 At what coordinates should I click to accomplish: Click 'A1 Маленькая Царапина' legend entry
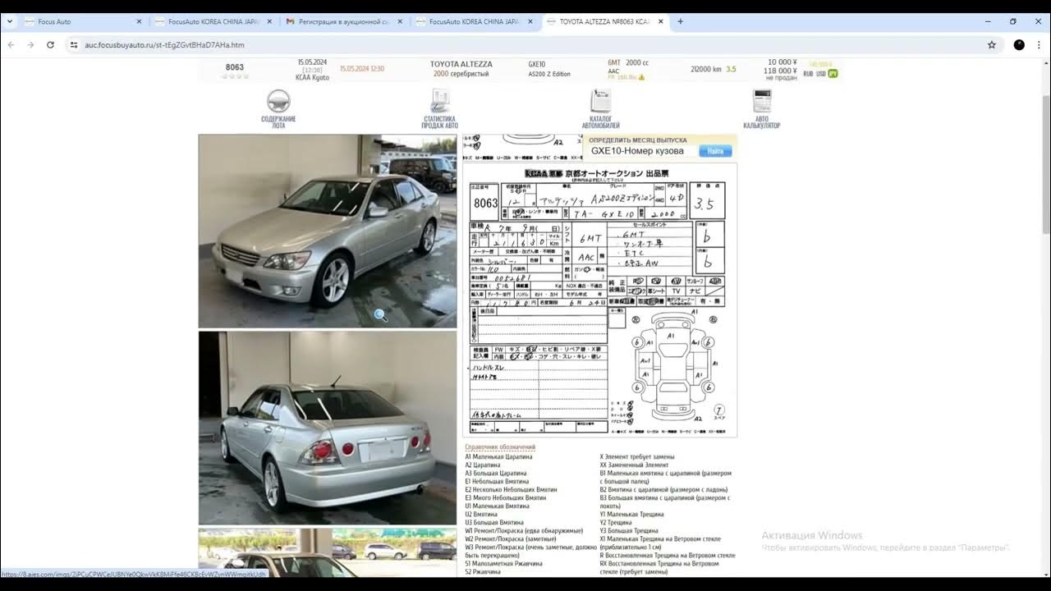(x=498, y=456)
